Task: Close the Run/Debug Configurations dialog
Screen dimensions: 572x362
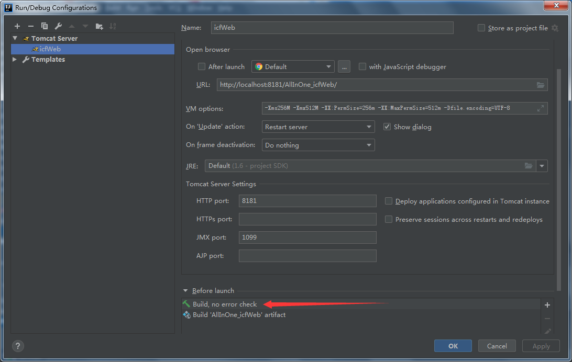Action: pos(556,5)
